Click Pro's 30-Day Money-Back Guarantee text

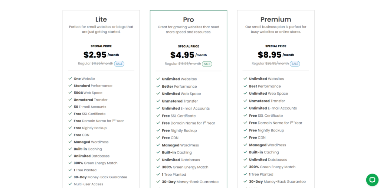click(190, 182)
